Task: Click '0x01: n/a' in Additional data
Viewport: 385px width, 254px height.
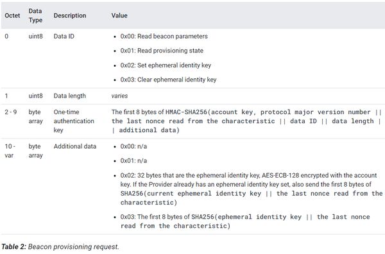Action: pos(133,161)
